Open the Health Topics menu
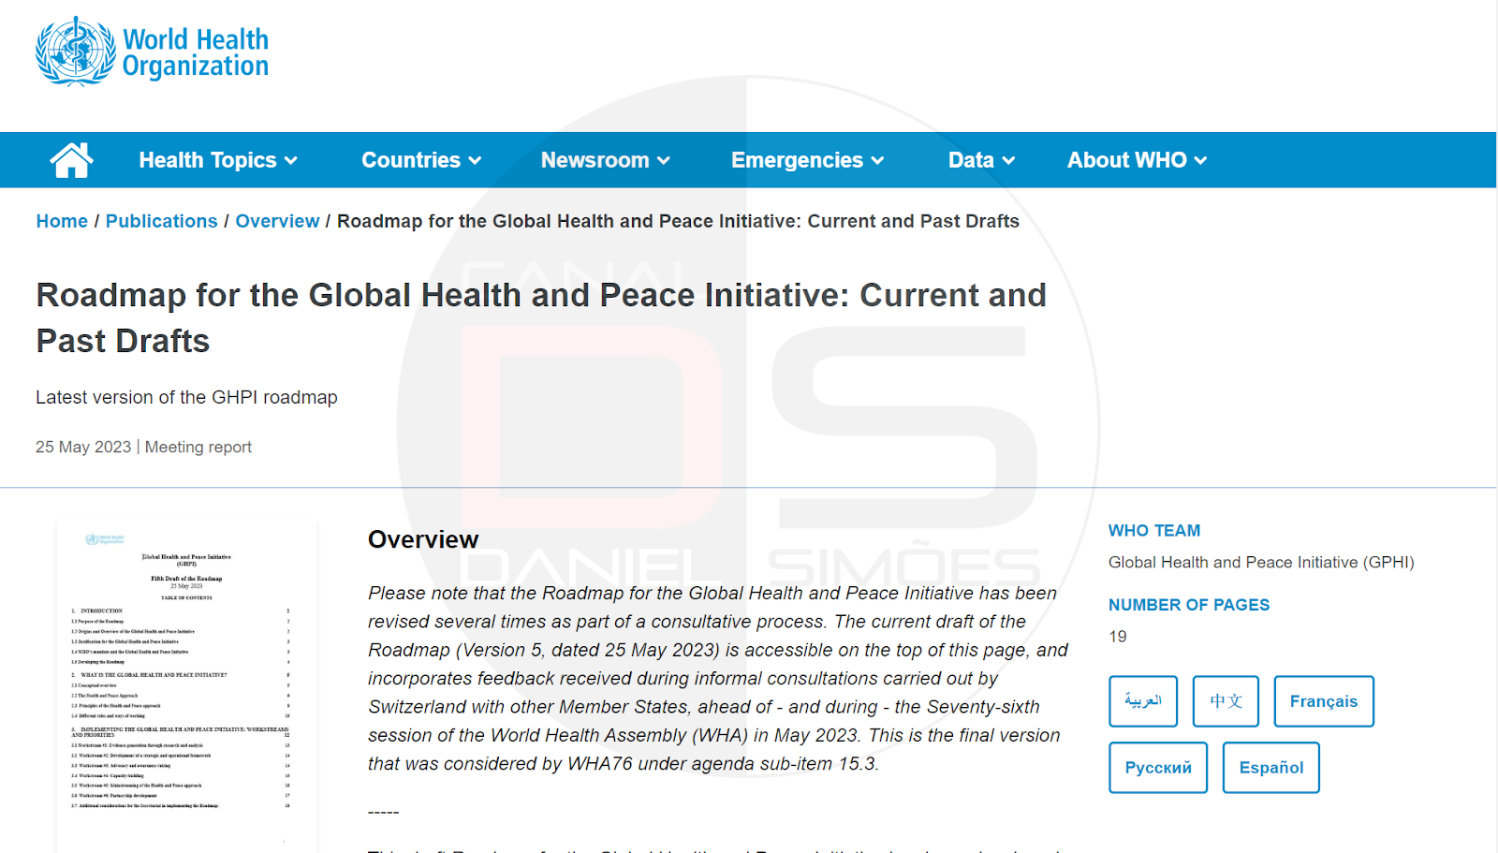This screenshot has width=1498, height=853. [x=218, y=160]
